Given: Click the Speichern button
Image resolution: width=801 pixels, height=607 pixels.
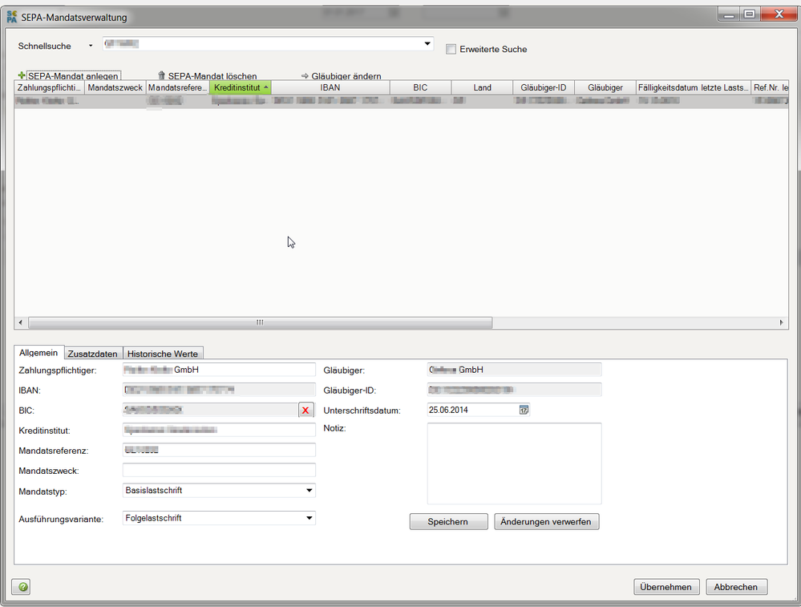Looking at the screenshot, I should click(x=448, y=522).
